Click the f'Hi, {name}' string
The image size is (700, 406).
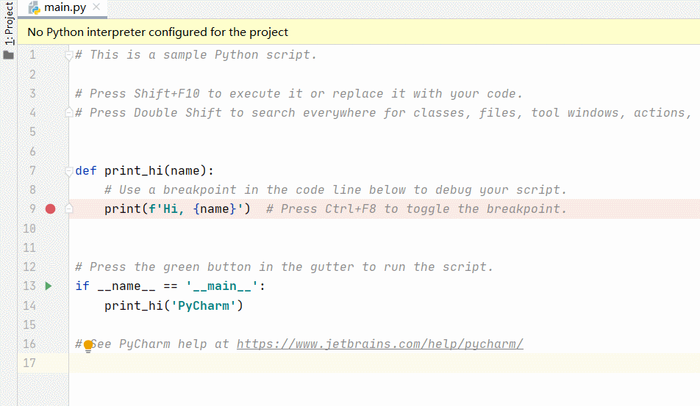coord(196,209)
